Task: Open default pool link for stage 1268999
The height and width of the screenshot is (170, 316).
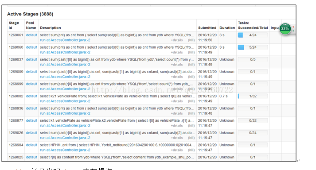Action: coord(31,84)
